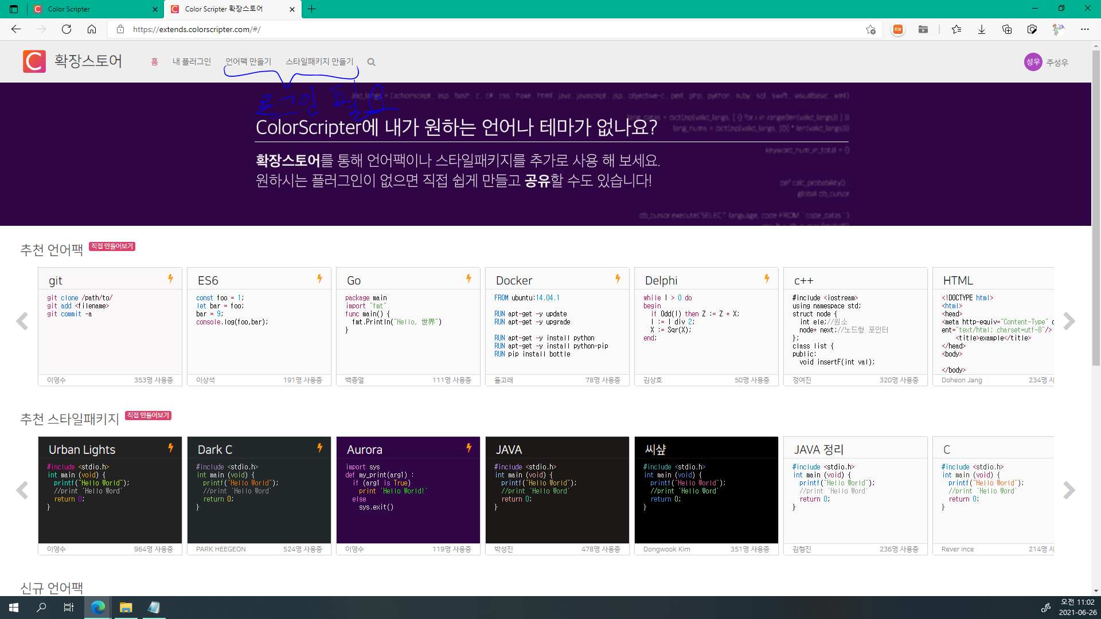Show next recommended language packs
Screen dimensions: 1101x619
click(x=1069, y=321)
